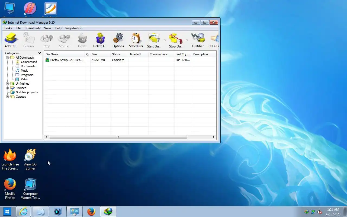
Task: Sort by File Name column header
Action: 65,54
